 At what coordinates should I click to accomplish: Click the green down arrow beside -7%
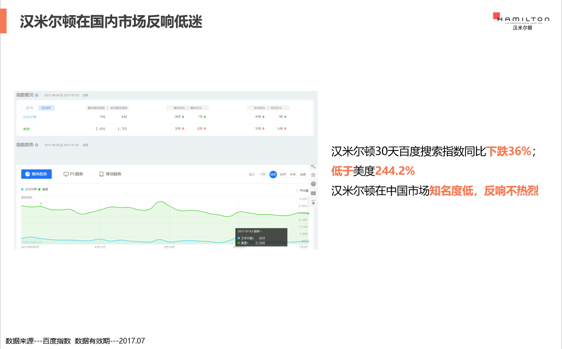point(205,117)
